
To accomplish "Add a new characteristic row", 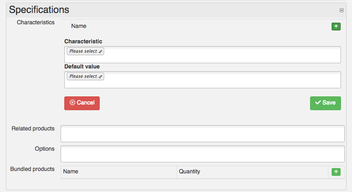I will (336, 26).
